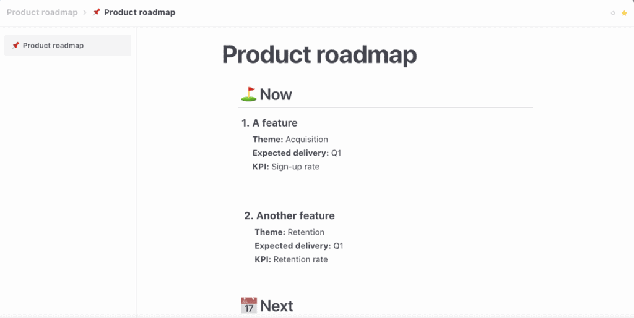634x318 pixels.
Task: Click the Theme: Retention line
Action: [289, 232]
